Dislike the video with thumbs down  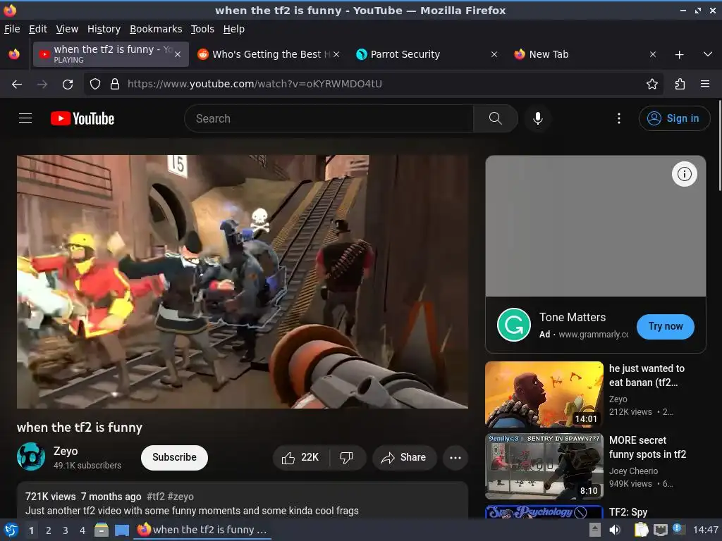[x=346, y=458]
